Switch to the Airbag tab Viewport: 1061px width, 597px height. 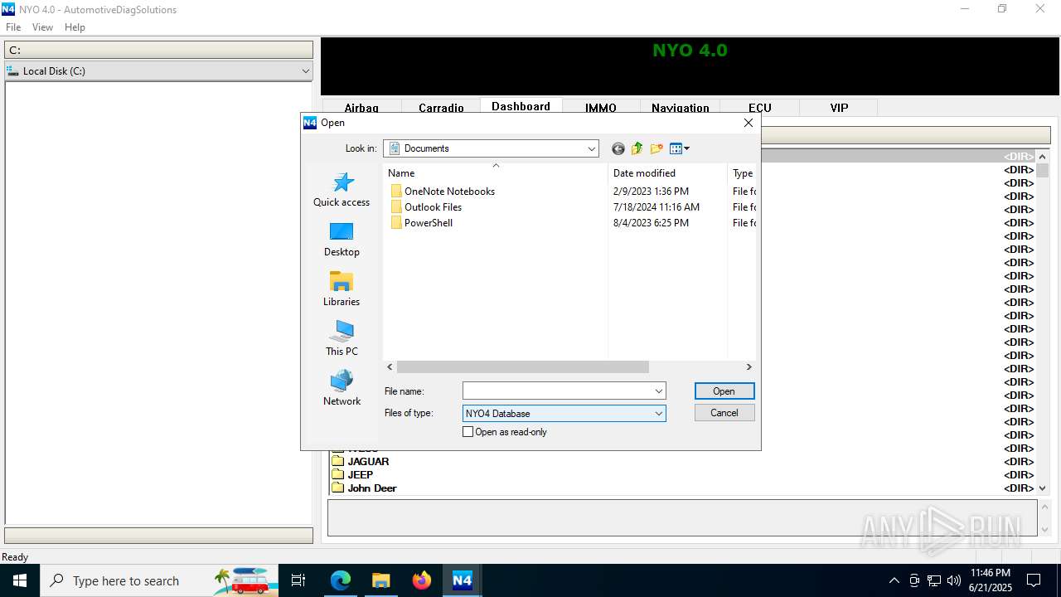361,108
